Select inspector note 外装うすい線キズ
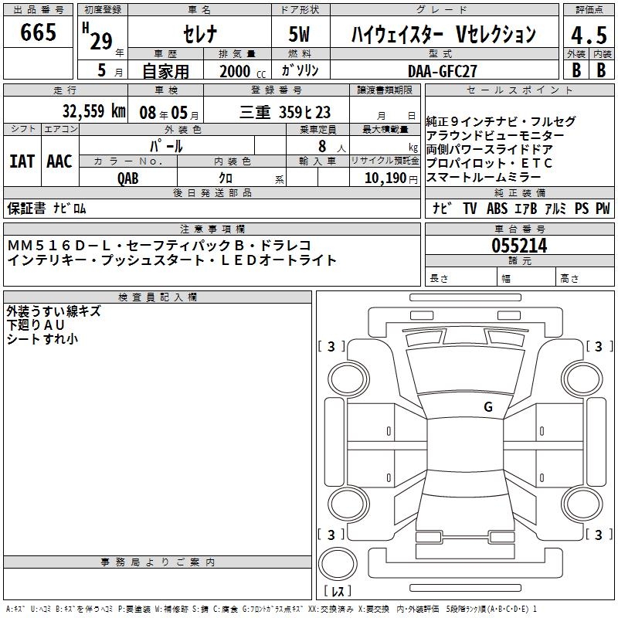Screen dimensions: 618x618 pos(53,311)
